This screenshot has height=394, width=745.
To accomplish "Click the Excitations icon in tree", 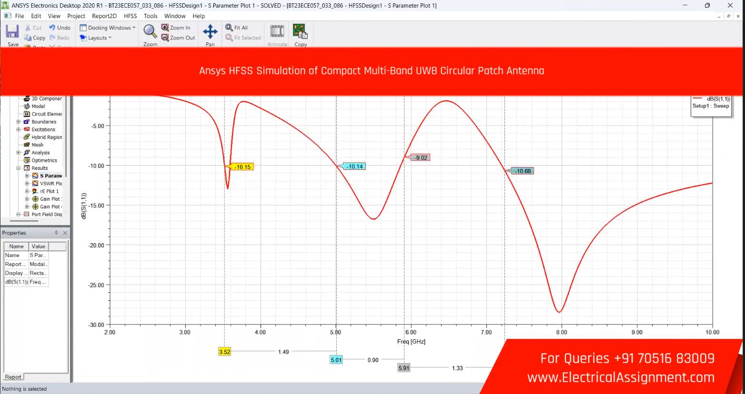I will pyautogui.click(x=27, y=129).
